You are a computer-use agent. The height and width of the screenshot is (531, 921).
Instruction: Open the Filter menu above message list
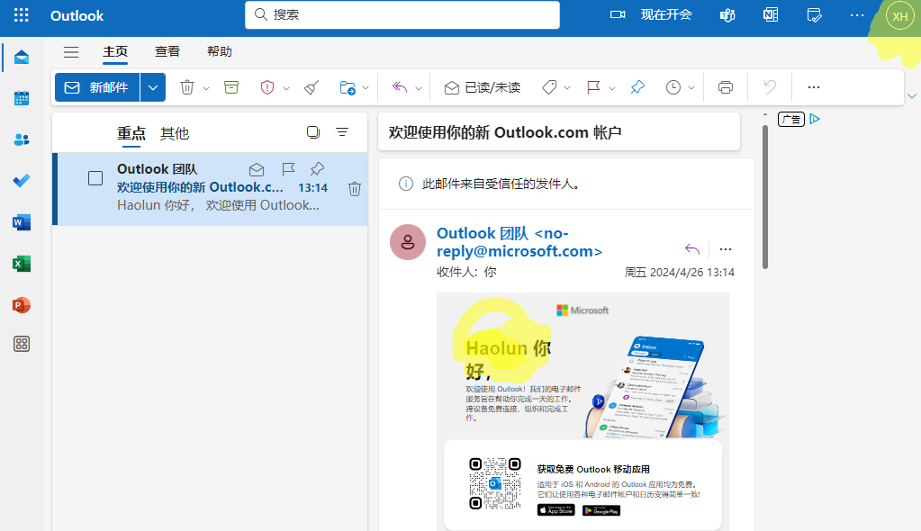click(342, 132)
